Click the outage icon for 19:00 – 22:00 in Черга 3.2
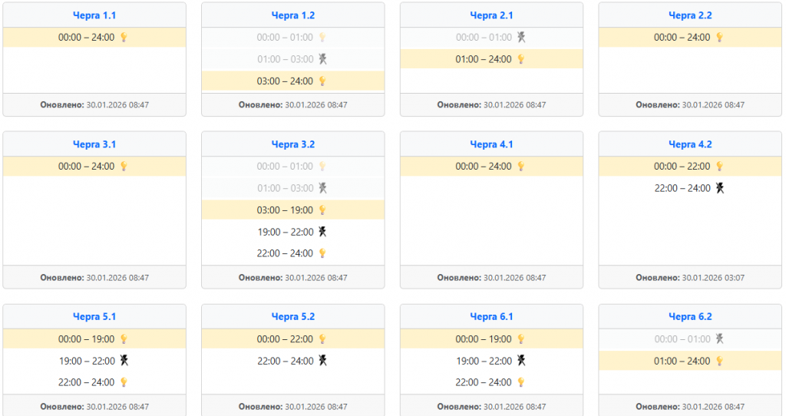The width and height of the screenshot is (786, 416). (322, 232)
